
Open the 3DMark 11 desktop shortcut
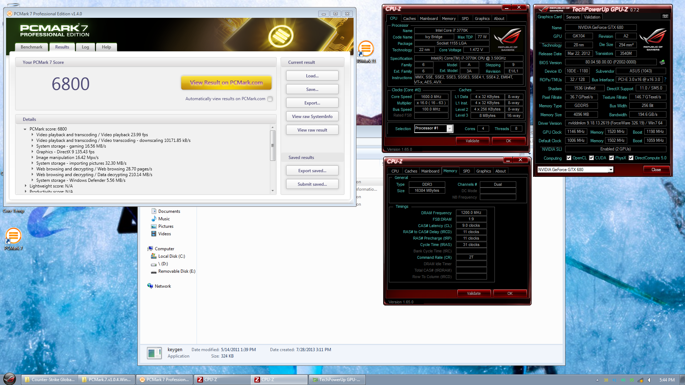click(366, 52)
